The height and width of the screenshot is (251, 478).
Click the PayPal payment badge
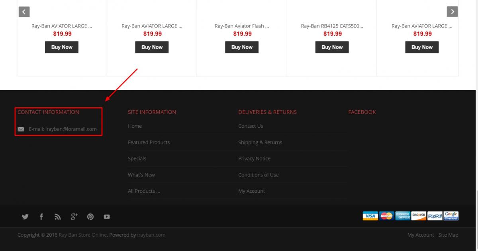point(435,216)
